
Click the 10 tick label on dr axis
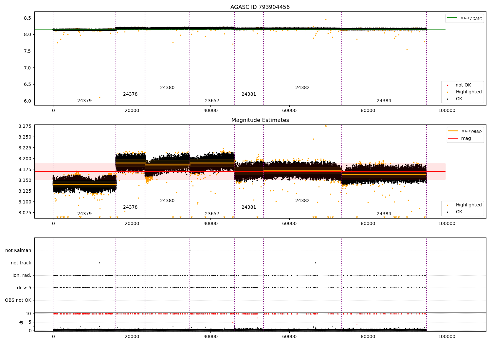[x=28, y=314]
